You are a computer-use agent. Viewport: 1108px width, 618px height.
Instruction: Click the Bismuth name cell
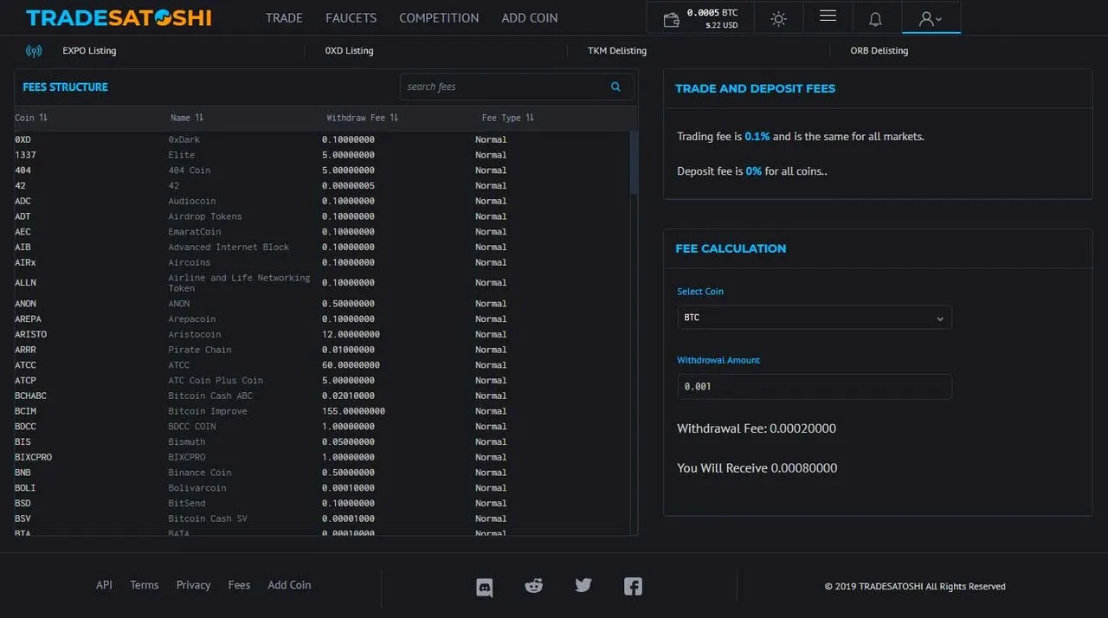point(187,442)
